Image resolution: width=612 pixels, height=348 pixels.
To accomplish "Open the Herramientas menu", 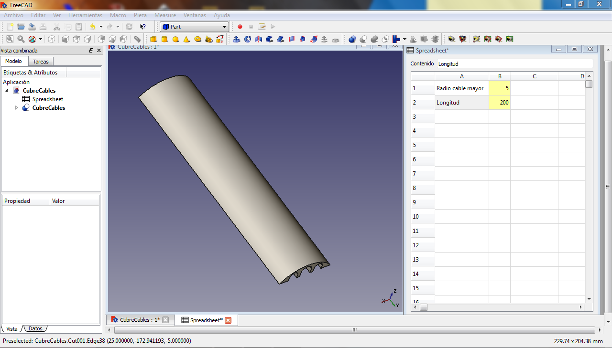I will pos(85,15).
